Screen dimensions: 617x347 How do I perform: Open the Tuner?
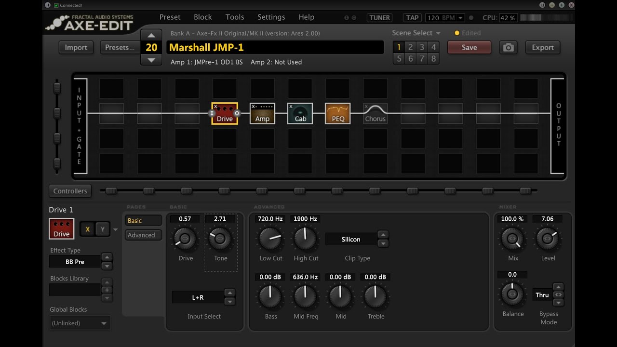pos(380,18)
